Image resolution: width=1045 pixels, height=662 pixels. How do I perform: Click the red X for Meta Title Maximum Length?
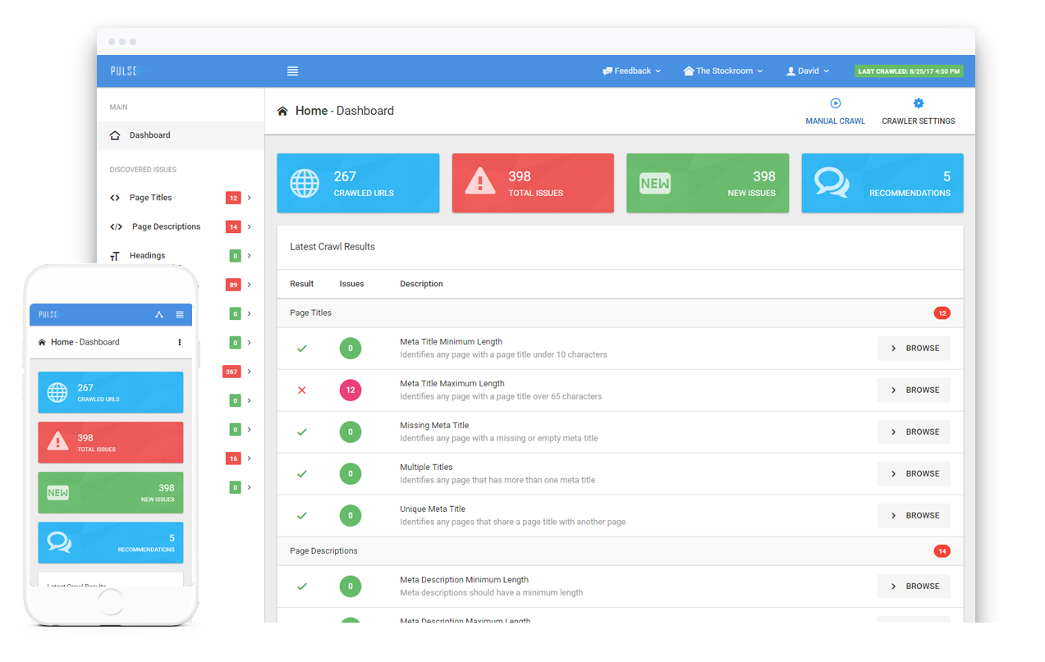pyautogui.click(x=301, y=390)
